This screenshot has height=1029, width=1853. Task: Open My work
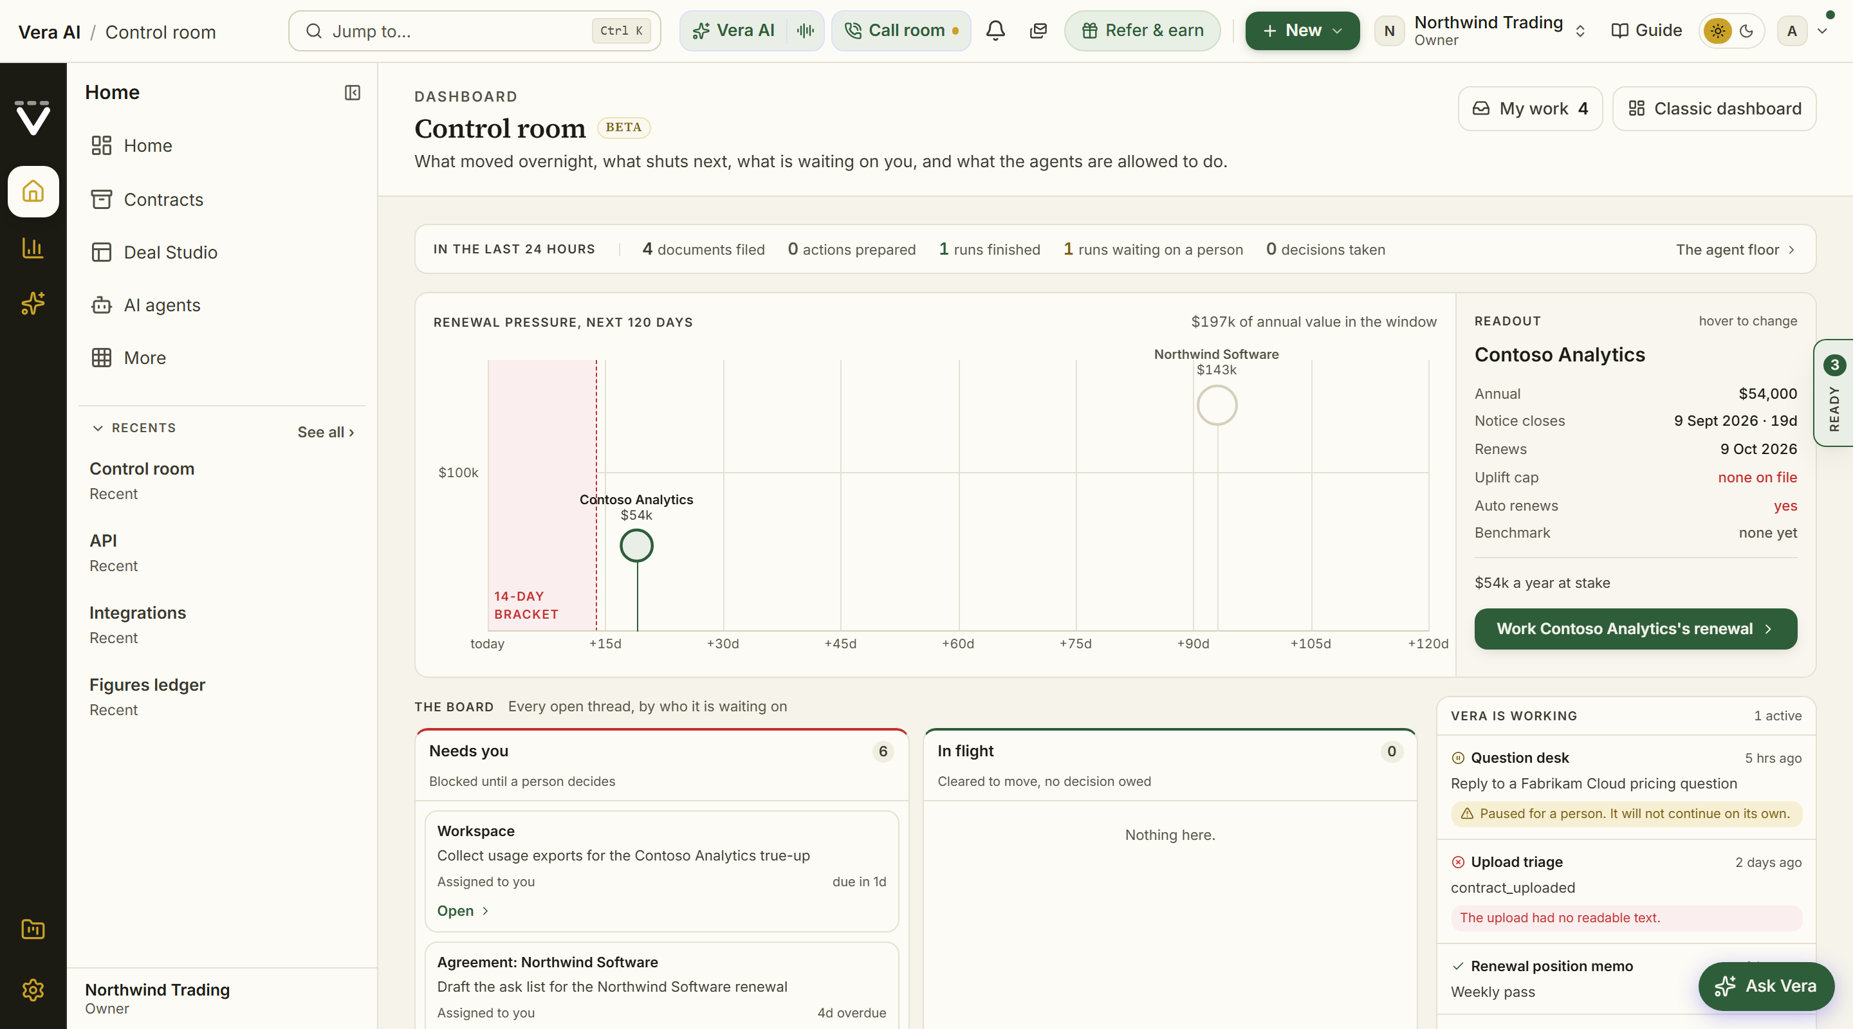coord(1530,109)
